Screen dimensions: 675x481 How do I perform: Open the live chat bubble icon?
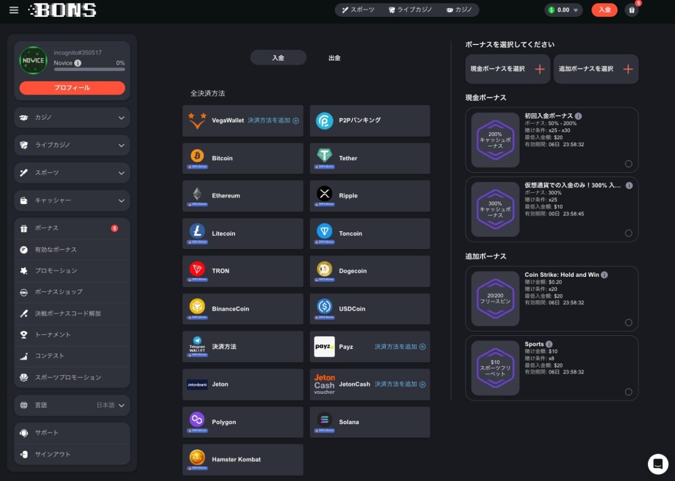[x=658, y=464]
